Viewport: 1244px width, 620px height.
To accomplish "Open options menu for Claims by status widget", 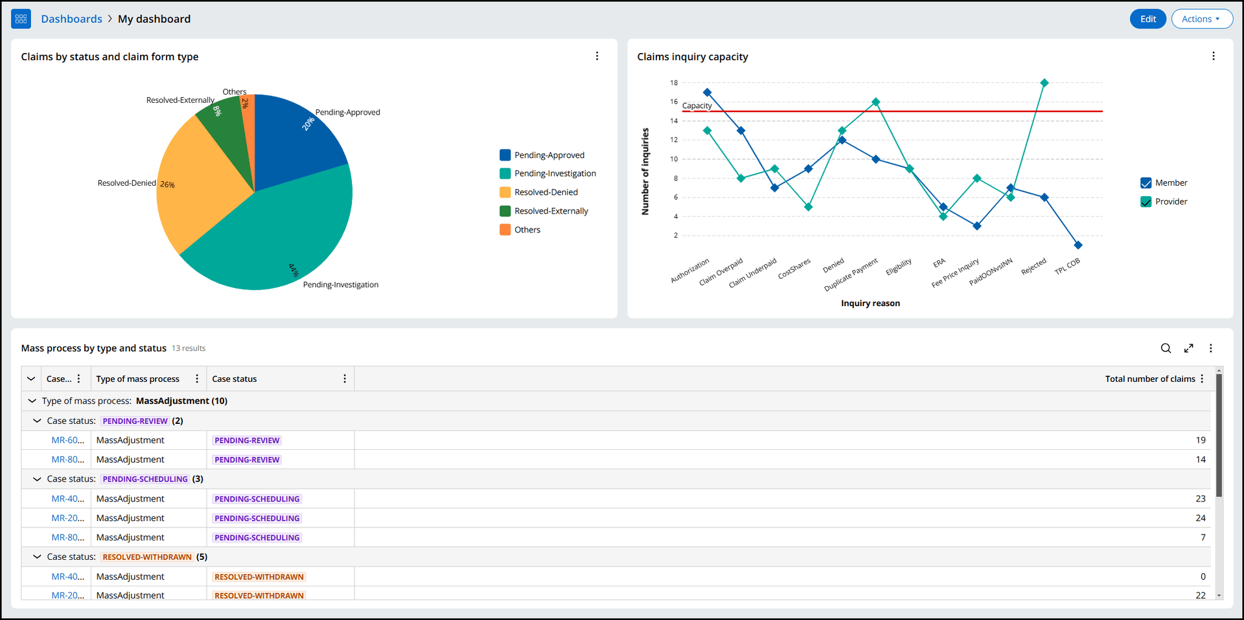I will click(x=597, y=56).
